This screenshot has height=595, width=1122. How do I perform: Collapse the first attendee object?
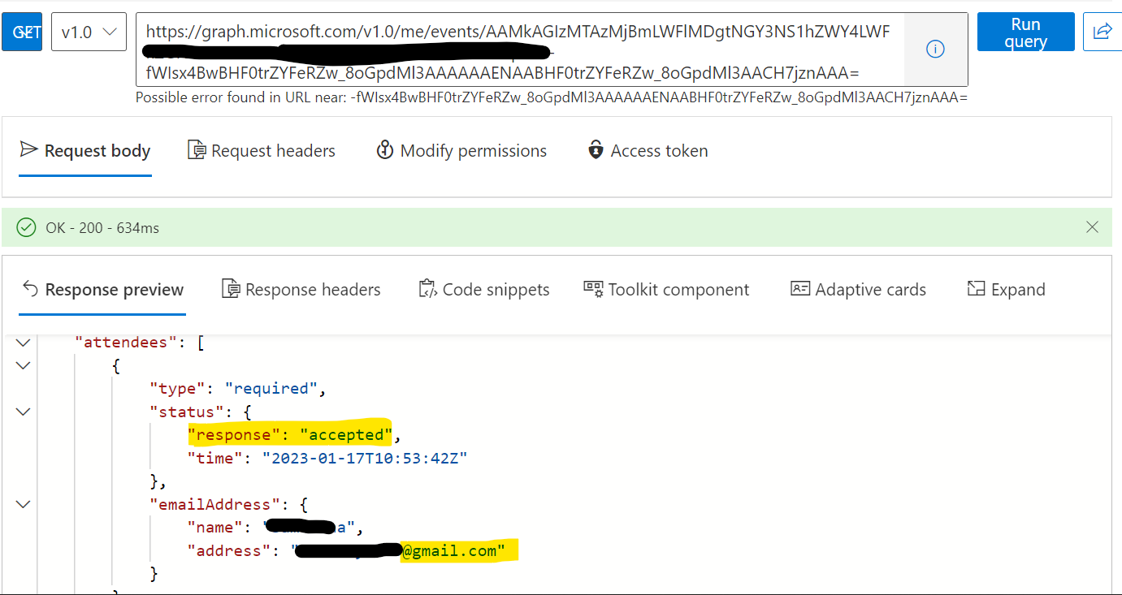(x=23, y=365)
